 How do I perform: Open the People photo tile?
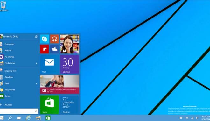(x=70, y=44)
